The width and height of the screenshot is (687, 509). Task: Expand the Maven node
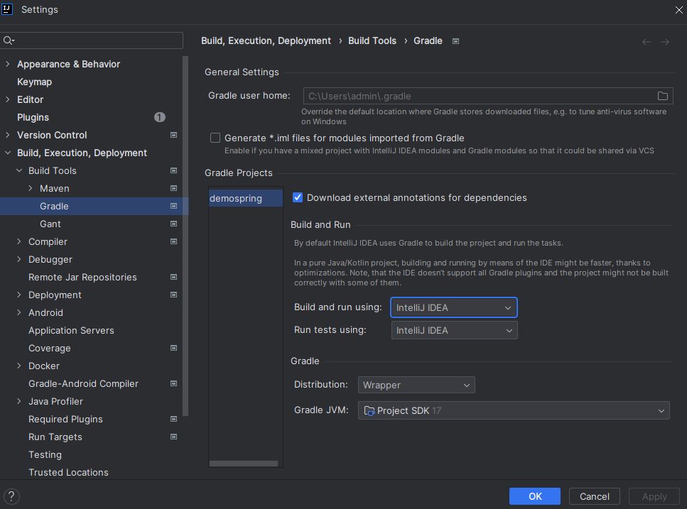click(31, 188)
